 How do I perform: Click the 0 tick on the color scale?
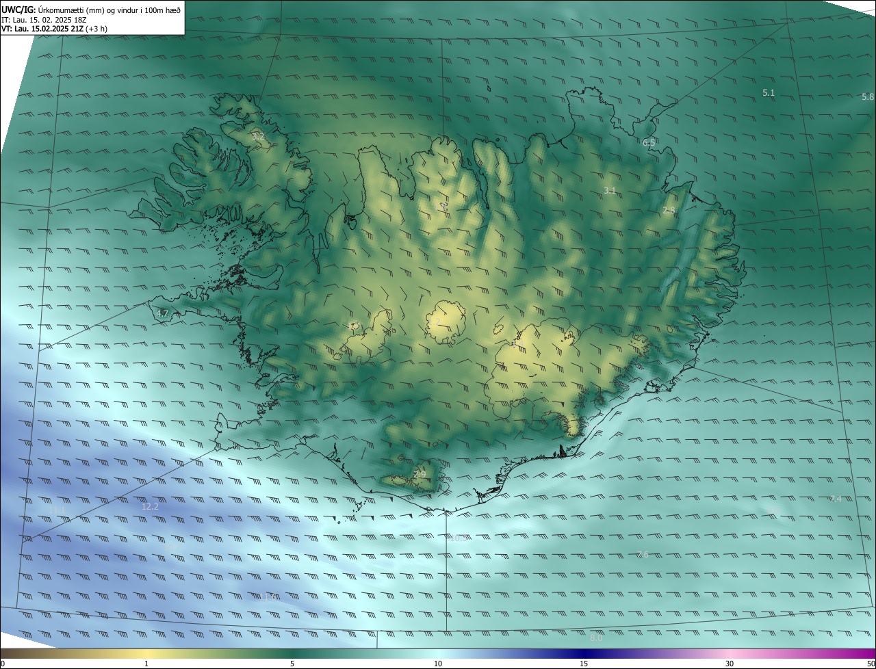click(x=3, y=664)
